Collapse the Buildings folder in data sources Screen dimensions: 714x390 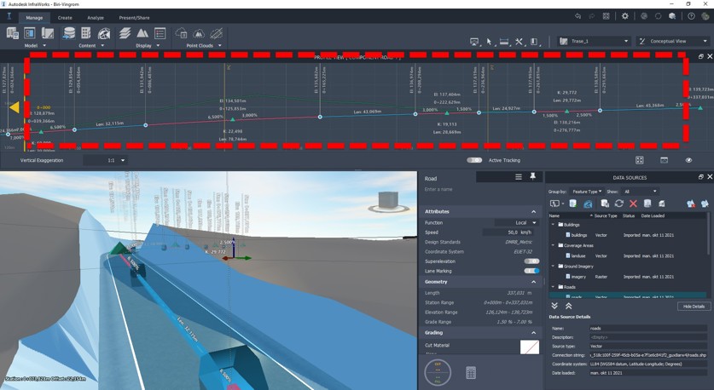pyautogui.click(x=554, y=225)
